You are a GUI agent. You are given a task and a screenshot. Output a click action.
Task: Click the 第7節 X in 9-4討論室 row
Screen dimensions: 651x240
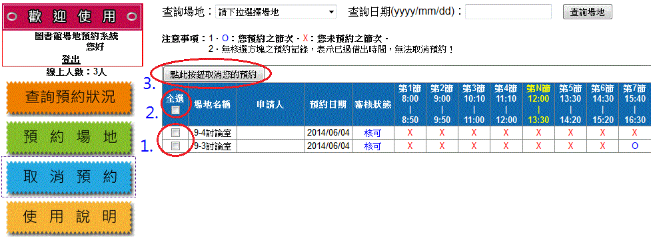pyautogui.click(x=634, y=133)
